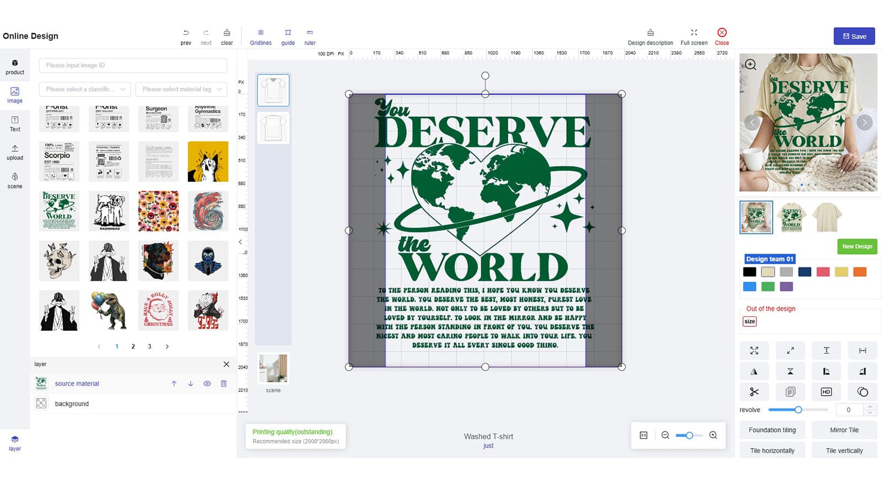Click the scissors crop icon
The image size is (882, 496).
pyautogui.click(x=754, y=392)
